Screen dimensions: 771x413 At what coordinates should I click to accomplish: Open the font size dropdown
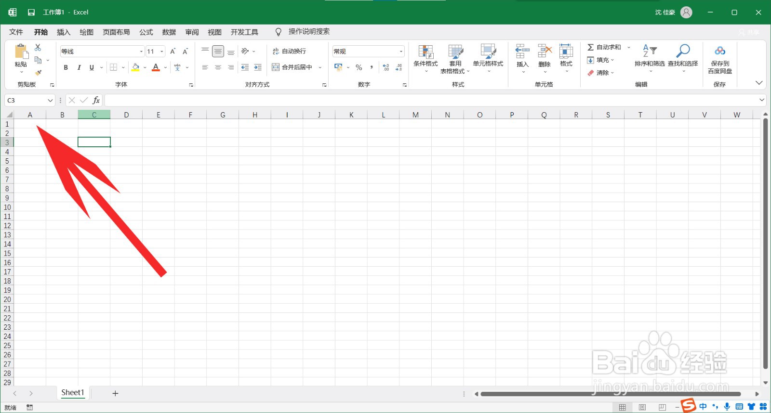162,52
